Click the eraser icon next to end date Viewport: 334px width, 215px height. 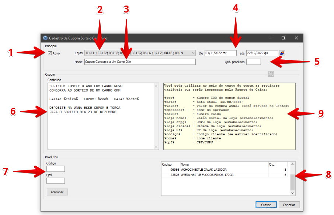[282, 53]
